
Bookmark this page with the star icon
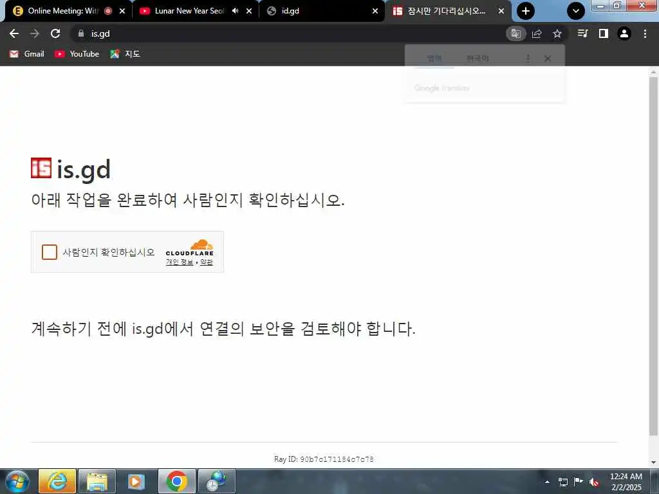557,33
